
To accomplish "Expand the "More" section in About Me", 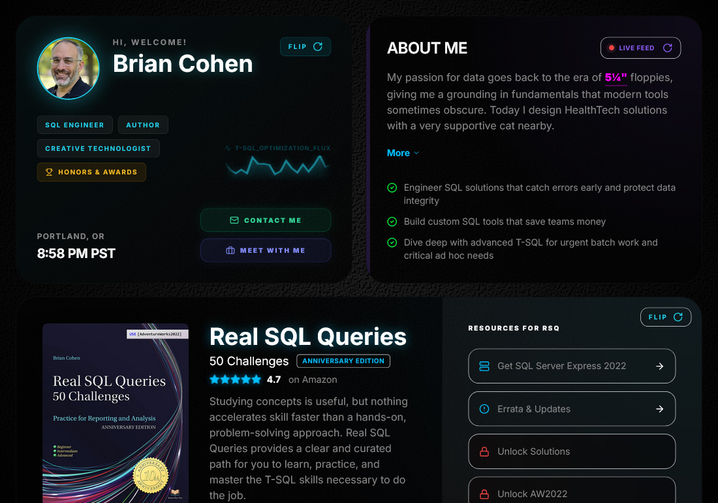I will [x=403, y=152].
